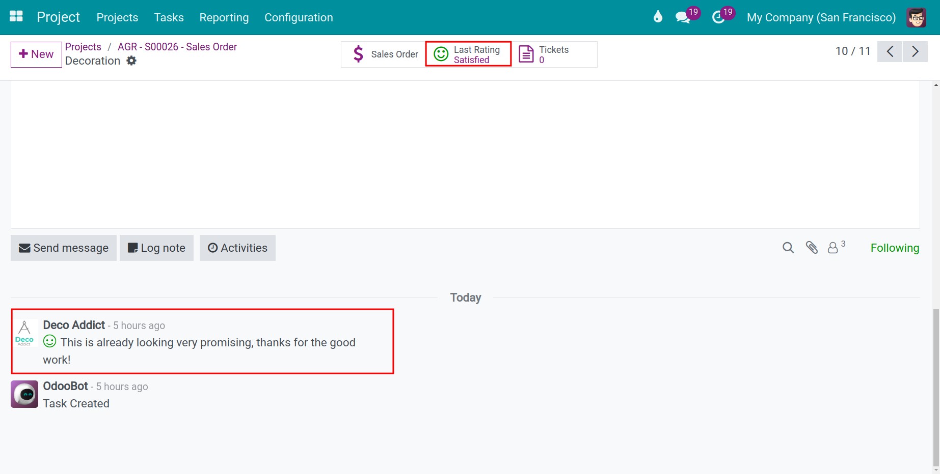Image resolution: width=940 pixels, height=474 pixels.
Task: Open the gear actions menu beside Decoration
Action: [131, 61]
